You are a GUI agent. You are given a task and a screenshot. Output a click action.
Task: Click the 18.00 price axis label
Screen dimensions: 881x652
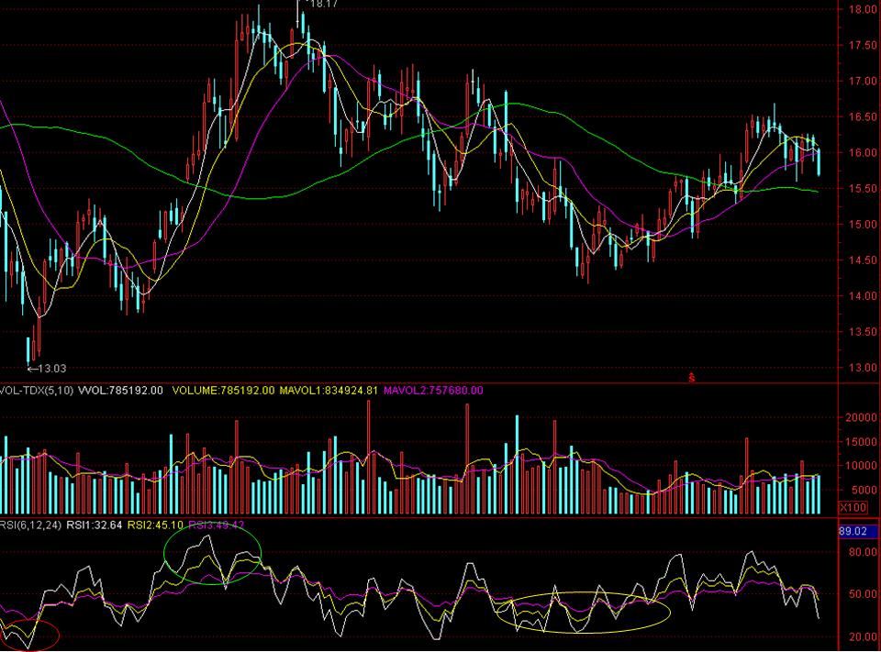coord(863,9)
